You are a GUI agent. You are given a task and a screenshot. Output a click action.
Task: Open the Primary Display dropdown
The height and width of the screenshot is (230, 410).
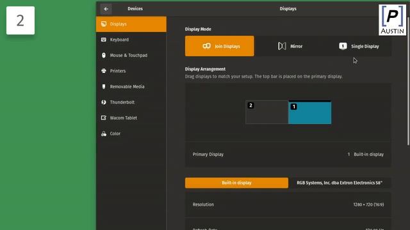pyautogui.click(x=288, y=155)
